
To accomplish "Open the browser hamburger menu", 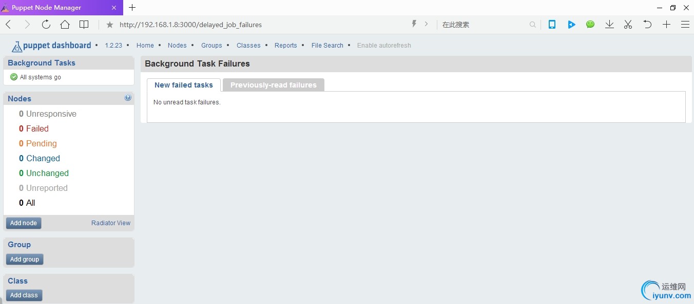I will pyautogui.click(x=685, y=25).
